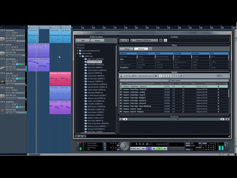Click the lock icon in Chorus A row
This screenshot has height=178, width=237.
pyautogui.click(x=218, y=87)
